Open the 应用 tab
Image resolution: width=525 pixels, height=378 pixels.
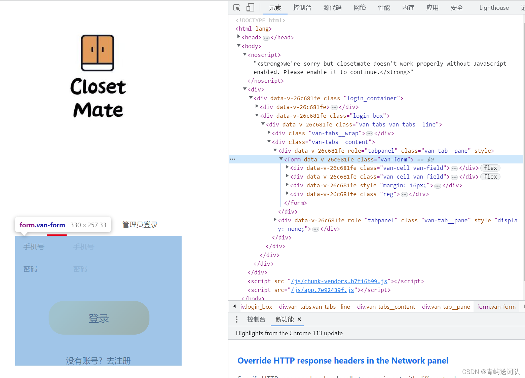click(x=432, y=7)
